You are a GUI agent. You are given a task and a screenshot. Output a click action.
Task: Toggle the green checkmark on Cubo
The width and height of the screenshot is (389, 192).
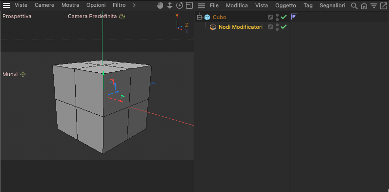284,17
